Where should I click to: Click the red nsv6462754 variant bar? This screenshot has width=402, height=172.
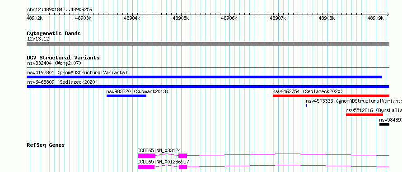pos(331,96)
